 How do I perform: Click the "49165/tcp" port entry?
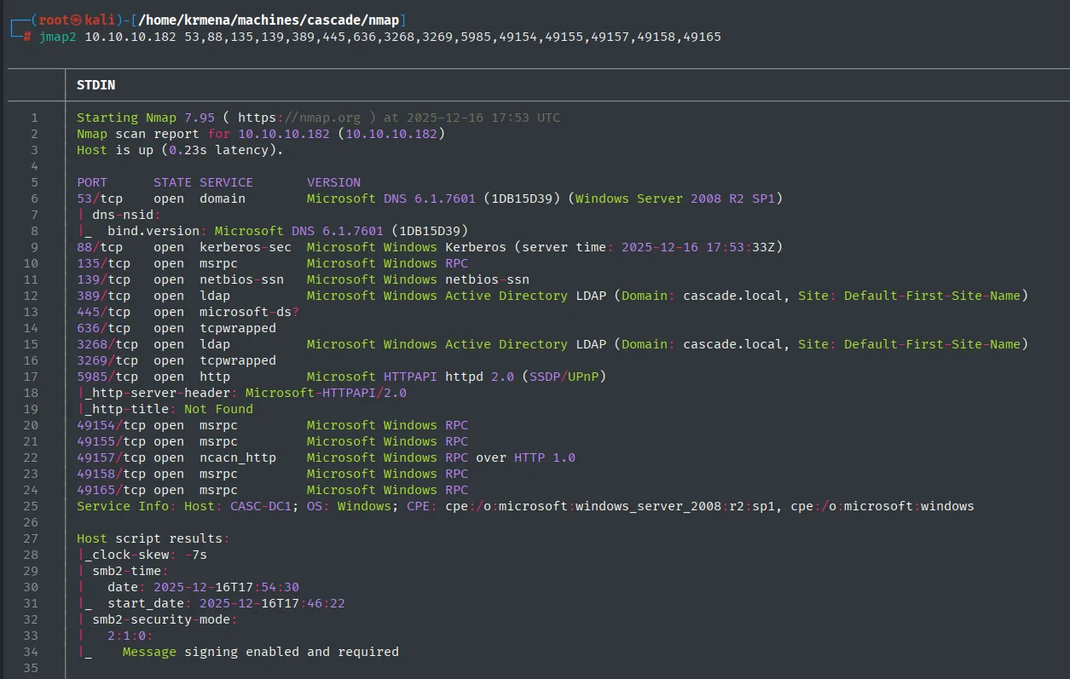[111, 490]
